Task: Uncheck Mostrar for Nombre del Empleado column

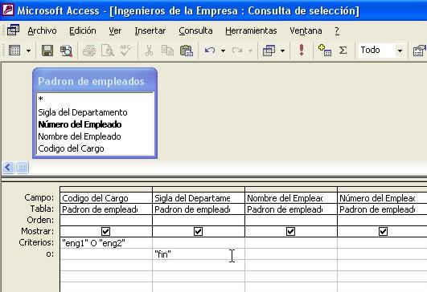Action: (290, 231)
